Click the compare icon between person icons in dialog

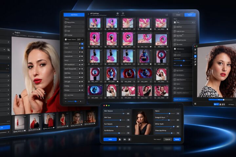(x=125, y=139)
